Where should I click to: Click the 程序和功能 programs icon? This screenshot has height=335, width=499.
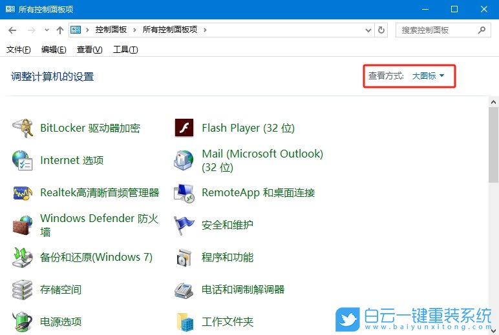click(184, 258)
